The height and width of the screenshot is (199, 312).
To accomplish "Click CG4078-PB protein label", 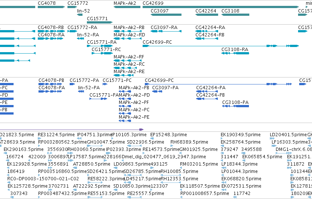I will (x=51, y=80).
